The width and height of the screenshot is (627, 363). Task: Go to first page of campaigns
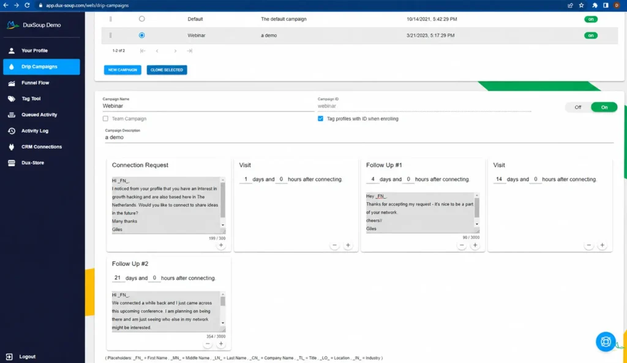(143, 51)
